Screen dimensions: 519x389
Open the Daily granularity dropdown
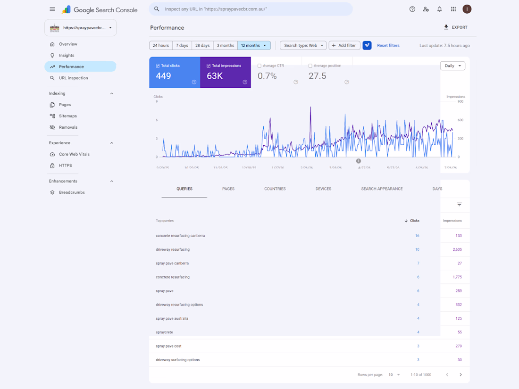click(452, 66)
